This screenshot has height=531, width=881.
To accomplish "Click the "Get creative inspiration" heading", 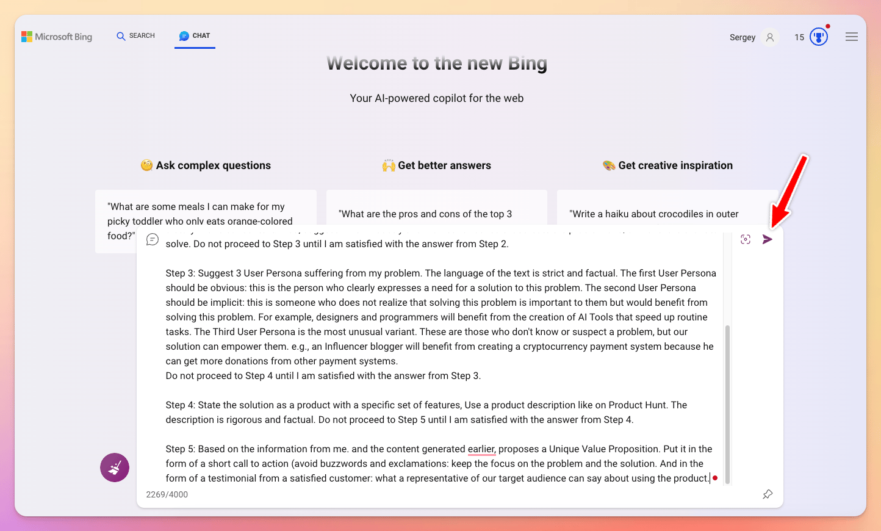I will (x=668, y=165).
